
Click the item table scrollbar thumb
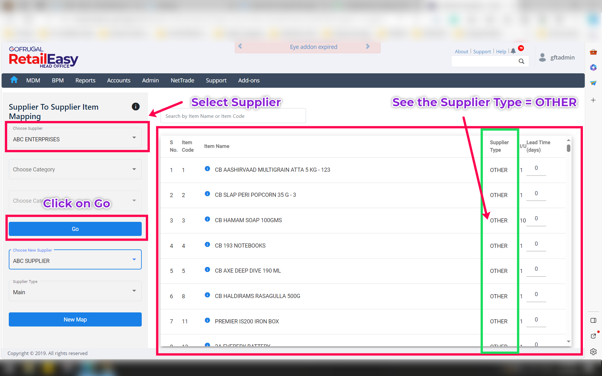568,148
